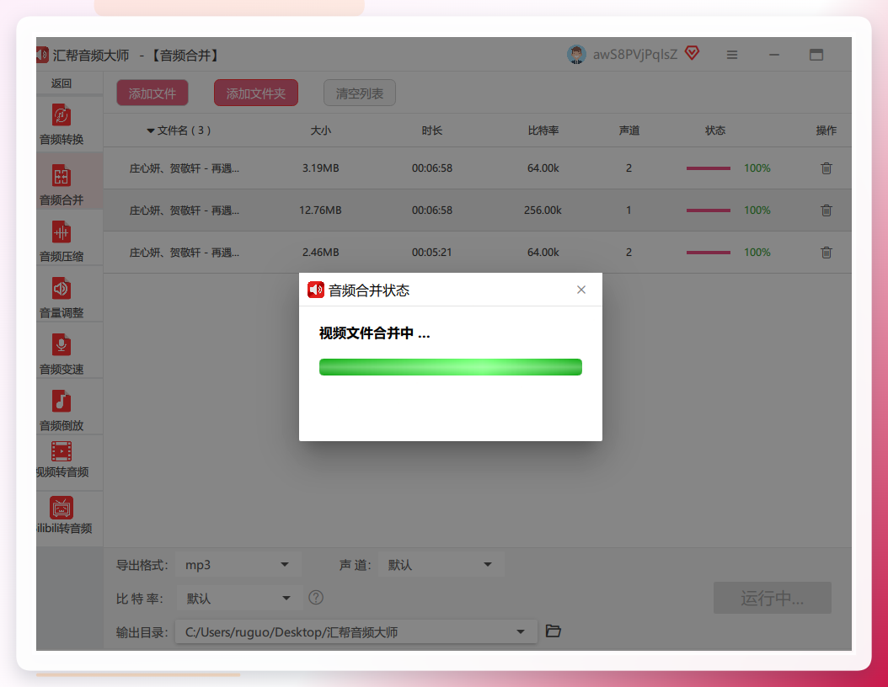
Task: Click progress bar of 2.46MB file
Action: click(x=709, y=253)
